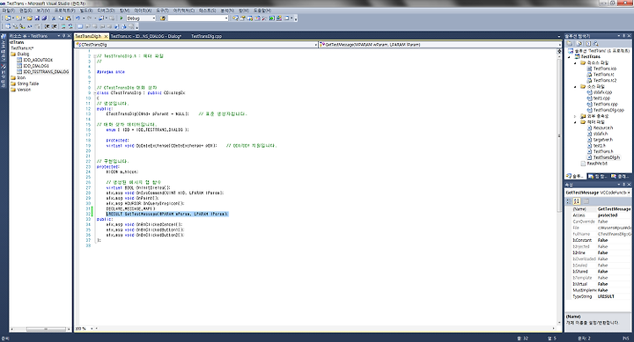634x342 pixels.
Task: Select the Version folder in Resource View
Action: [x=24, y=90]
